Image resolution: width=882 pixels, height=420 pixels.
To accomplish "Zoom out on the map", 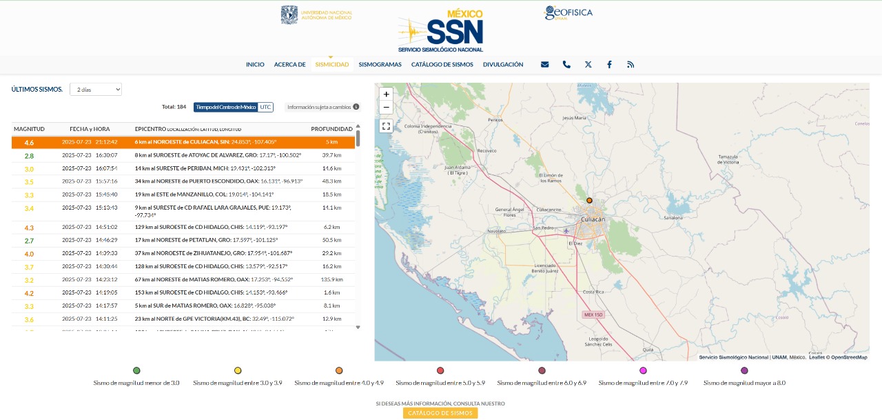I will tap(386, 107).
